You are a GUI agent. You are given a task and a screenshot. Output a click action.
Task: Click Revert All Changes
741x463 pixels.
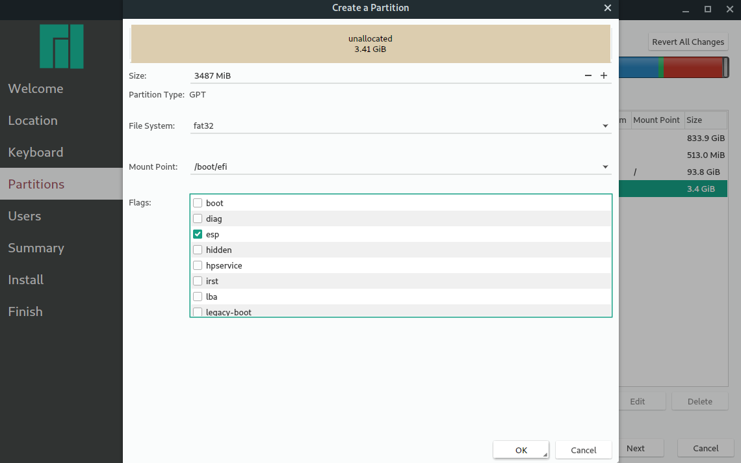[688, 42]
